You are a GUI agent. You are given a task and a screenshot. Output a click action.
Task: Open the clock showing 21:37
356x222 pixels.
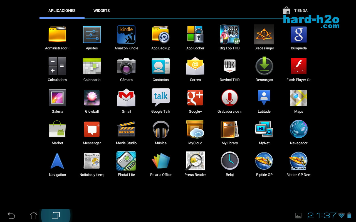click(x=322, y=215)
